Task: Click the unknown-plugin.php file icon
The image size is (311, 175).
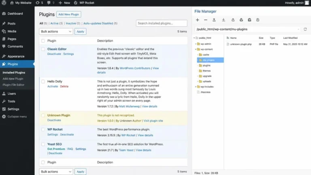Action: point(228,44)
